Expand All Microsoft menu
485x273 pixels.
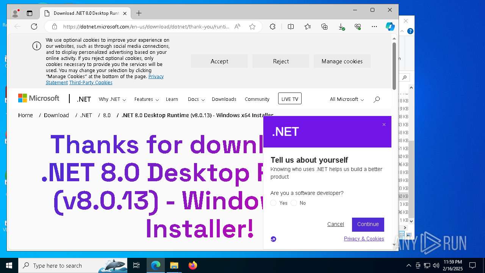(347, 99)
